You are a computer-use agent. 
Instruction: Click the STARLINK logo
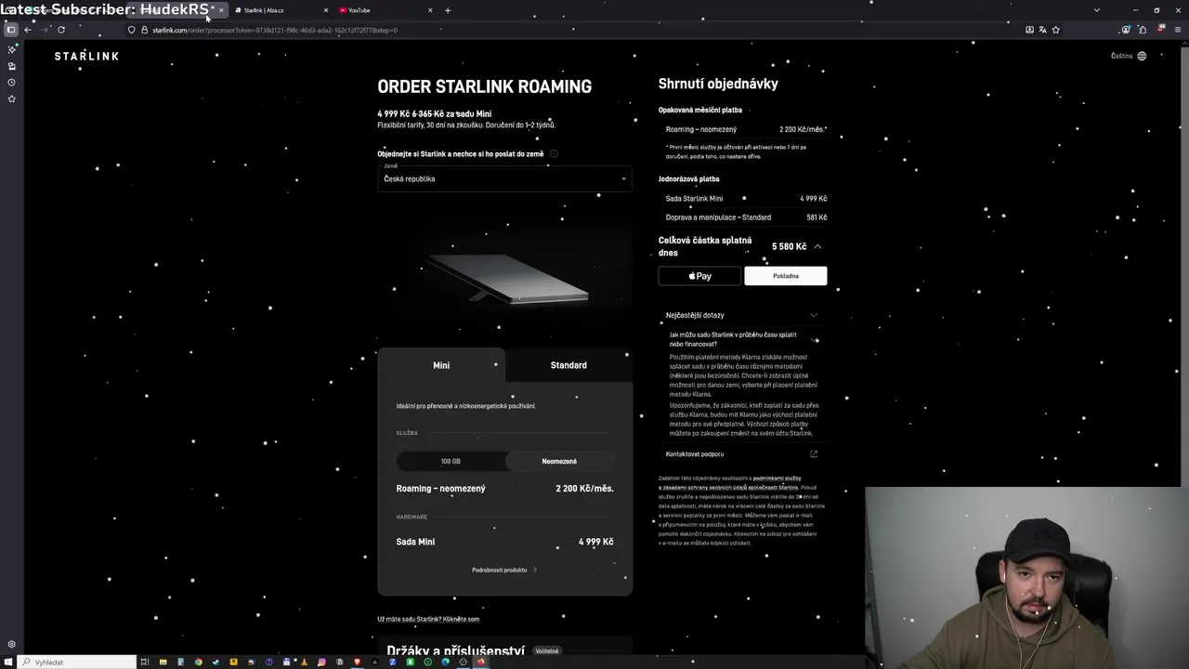[x=86, y=56]
